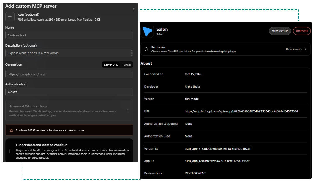Click the None value for Authorization used
The height and width of the screenshot is (183, 313).
tap(189, 136)
